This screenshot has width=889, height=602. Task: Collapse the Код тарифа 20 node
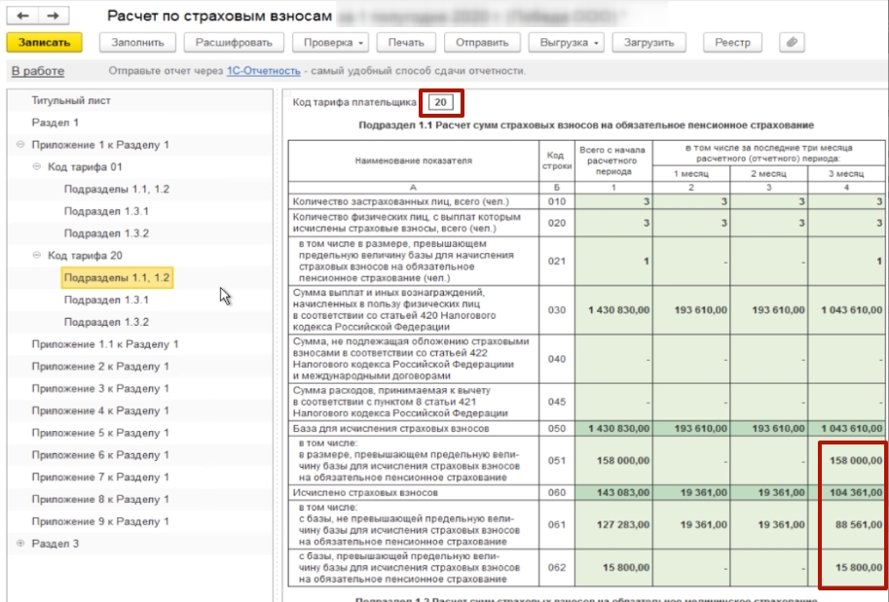pyautogui.click(x=37, y=256)
